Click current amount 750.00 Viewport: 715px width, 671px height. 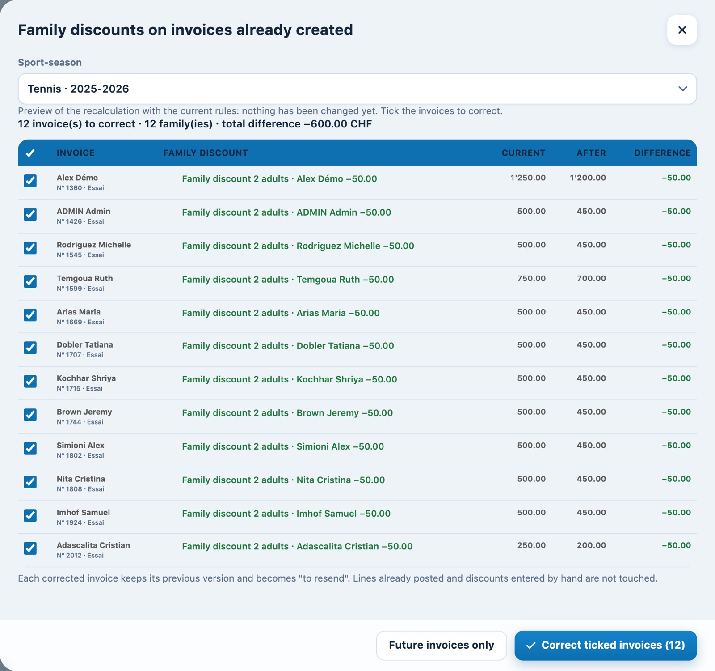(x=531, y=278)
